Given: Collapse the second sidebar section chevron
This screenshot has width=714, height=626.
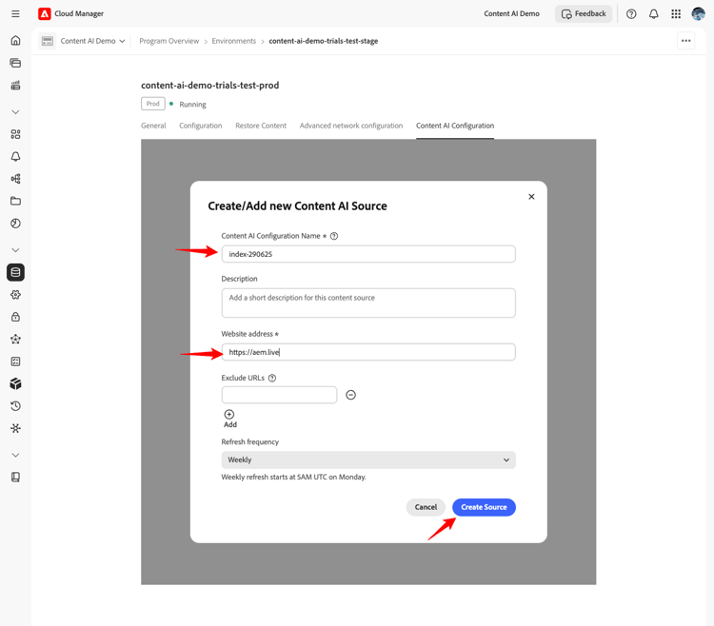Looking at the screenshot, I should click(x=15, y=250).
